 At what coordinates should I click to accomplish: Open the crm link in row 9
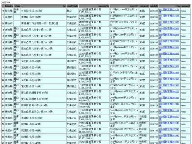169,74
